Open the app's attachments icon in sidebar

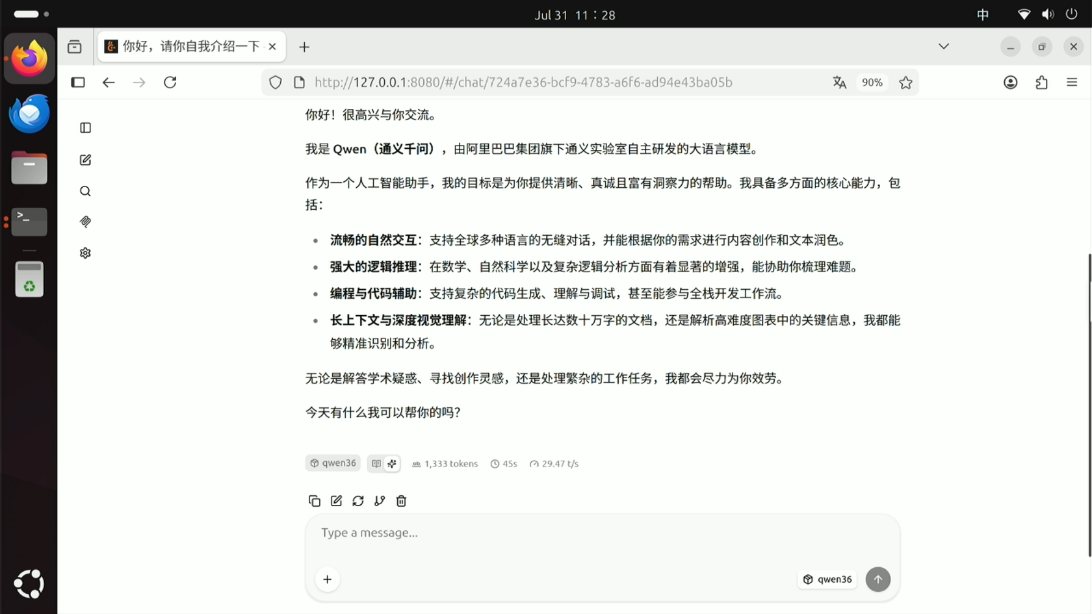click(x=85, y=222)
